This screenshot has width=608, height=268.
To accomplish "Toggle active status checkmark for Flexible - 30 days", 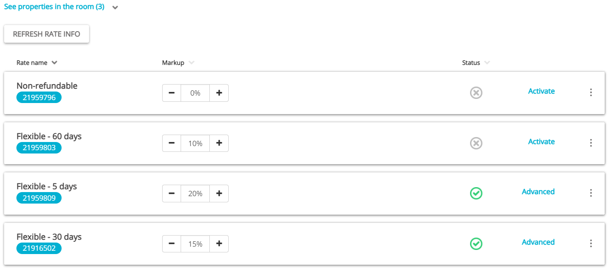I will [476, 244].
